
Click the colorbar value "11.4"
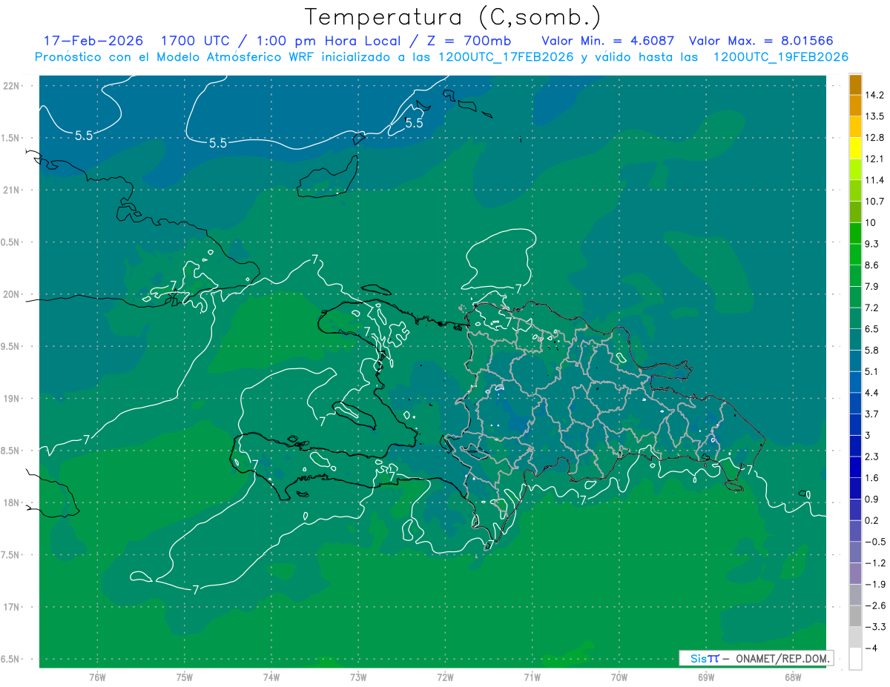(x=874, y=180)
